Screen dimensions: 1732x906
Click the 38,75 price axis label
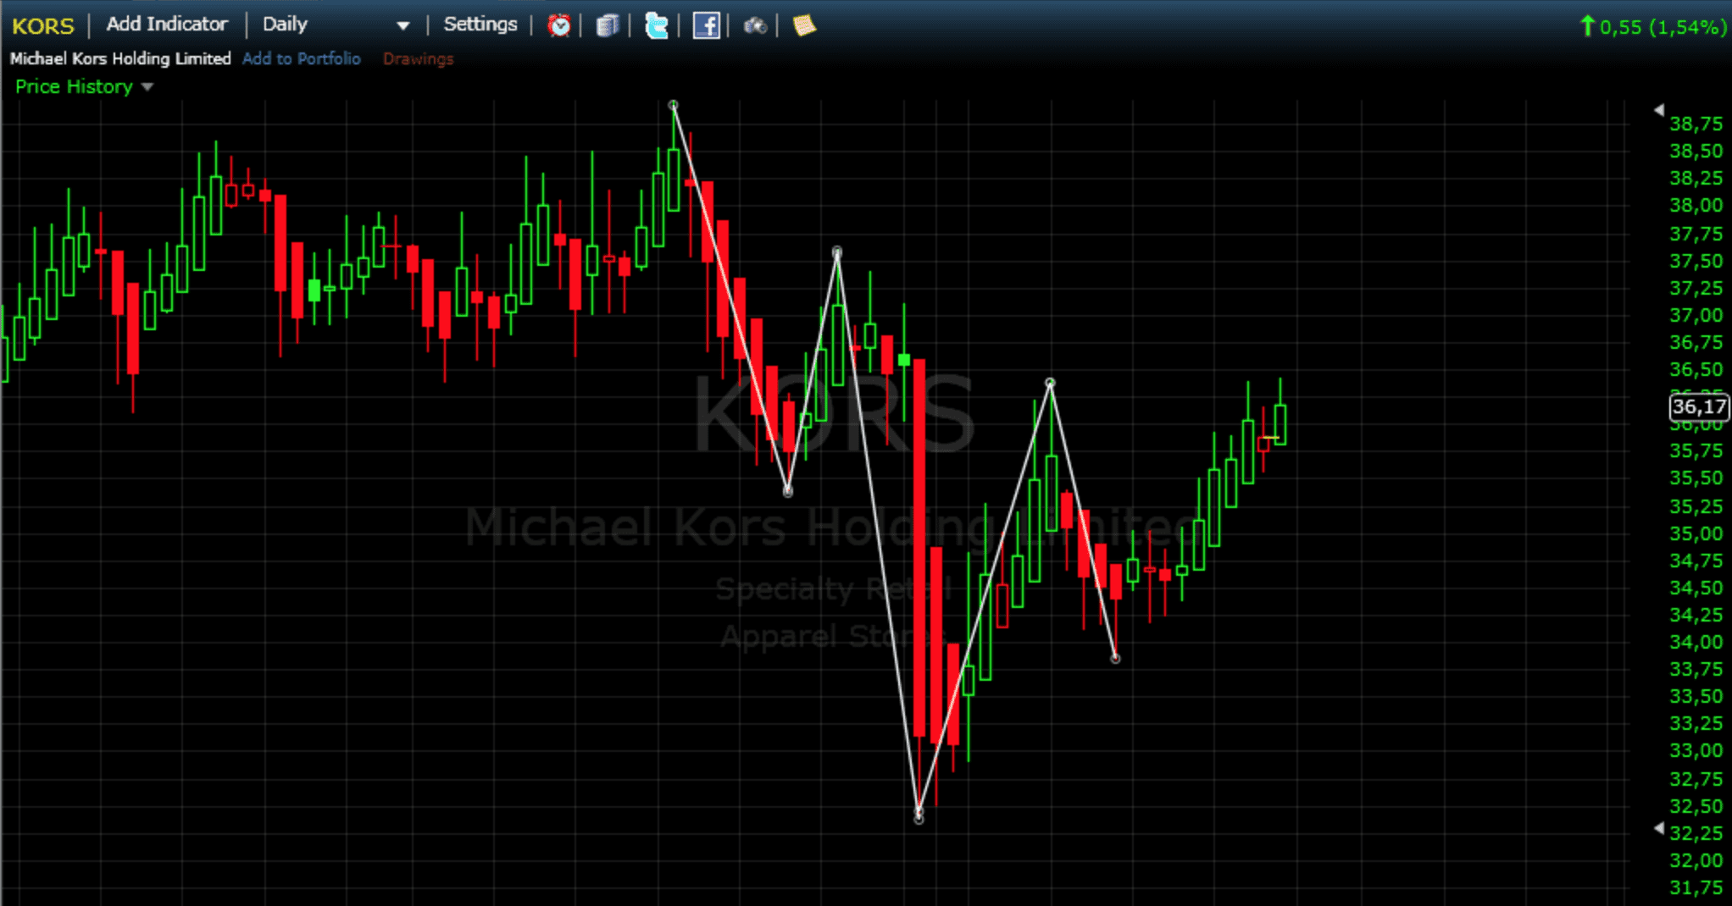[x=1696, y=124]
